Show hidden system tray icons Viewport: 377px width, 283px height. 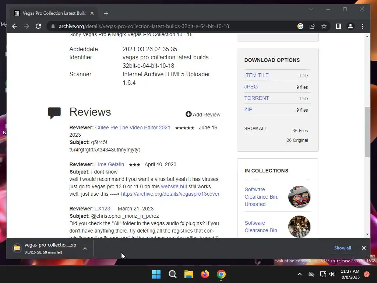pyautogui.click(x=300, y=274)
